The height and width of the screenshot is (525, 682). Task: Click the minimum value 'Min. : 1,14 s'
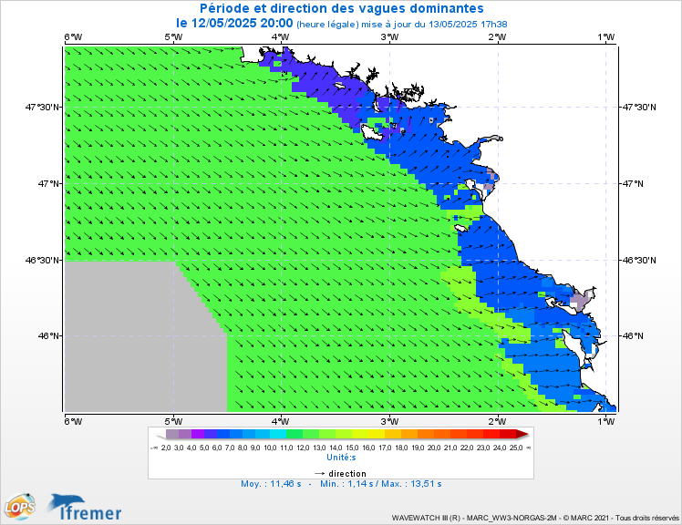[x=346, y=484]
